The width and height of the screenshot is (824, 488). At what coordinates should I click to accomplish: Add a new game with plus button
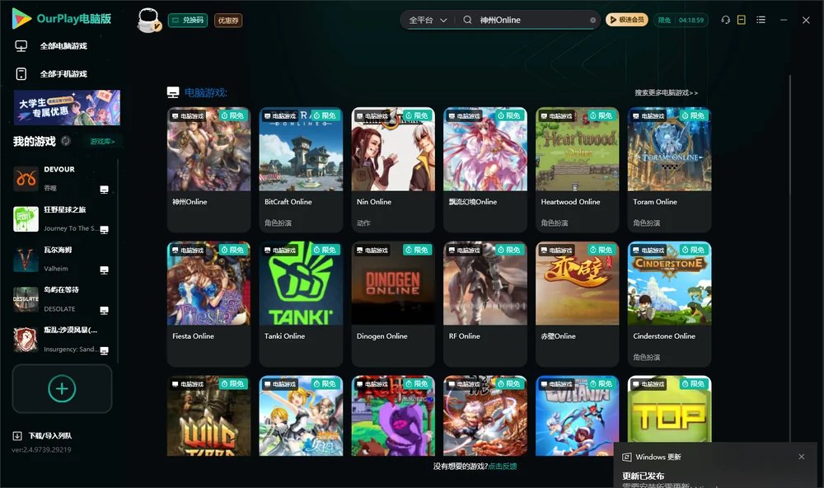point(62,388)
